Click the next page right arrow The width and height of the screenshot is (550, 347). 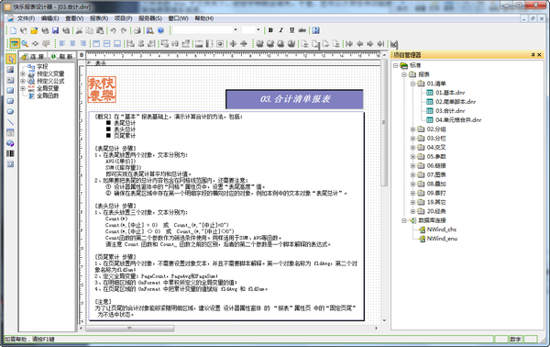(x=370, y=43)
